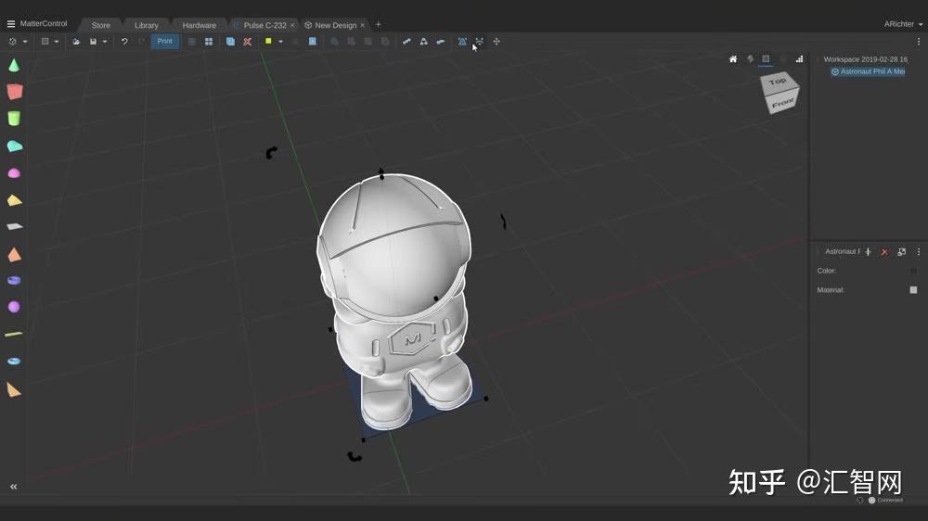
Task: Add the blue torus primitive
Action: point(14,361)
